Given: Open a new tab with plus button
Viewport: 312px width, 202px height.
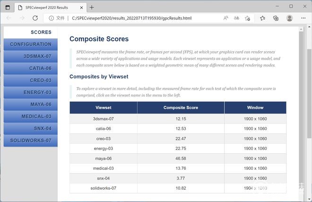Looking at the screenshot, I should pyautogui.click(x=92, y=8).
